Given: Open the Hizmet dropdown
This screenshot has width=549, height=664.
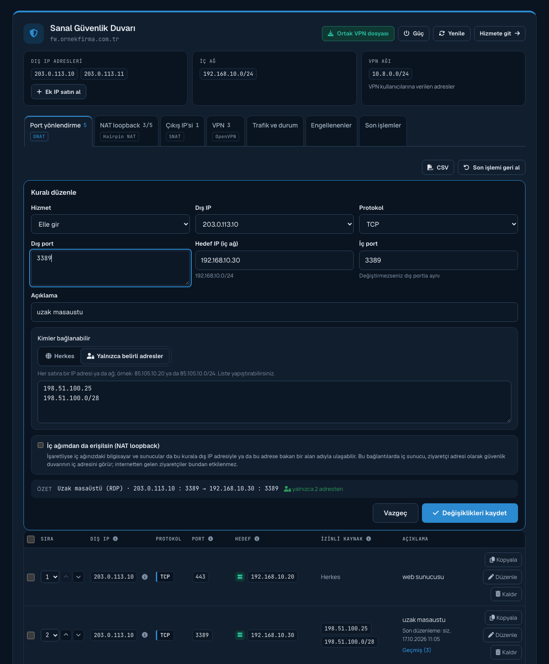Looking at the screenshot, I should (x=110, y=224).
